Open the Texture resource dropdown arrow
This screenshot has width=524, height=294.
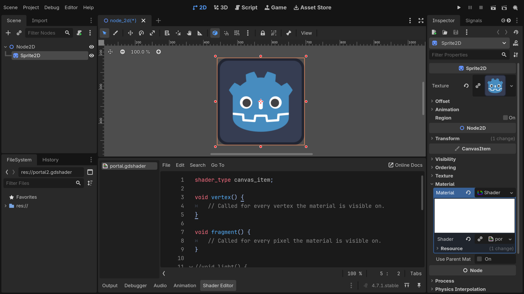[511, 86]
